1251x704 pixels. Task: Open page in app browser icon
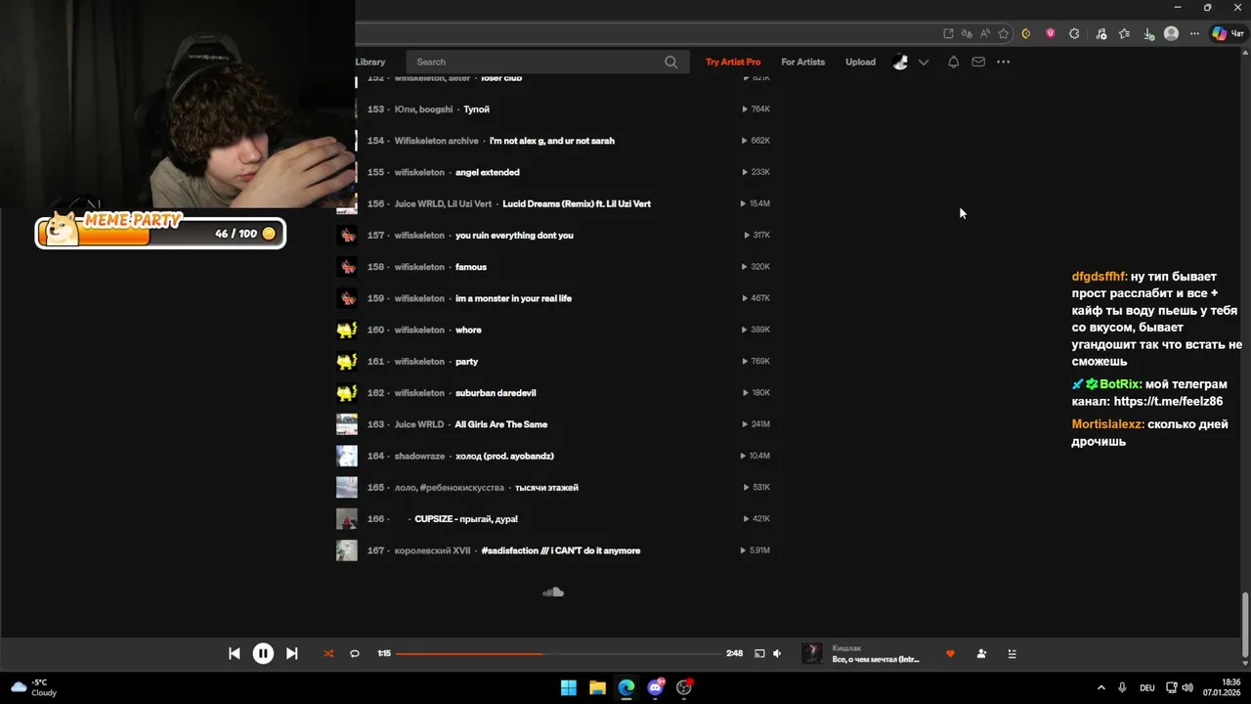949,33
